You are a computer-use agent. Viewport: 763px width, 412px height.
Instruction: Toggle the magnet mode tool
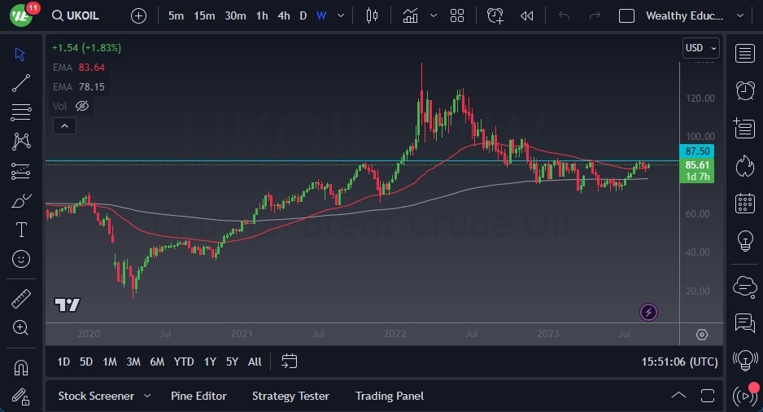coord(21,368)
